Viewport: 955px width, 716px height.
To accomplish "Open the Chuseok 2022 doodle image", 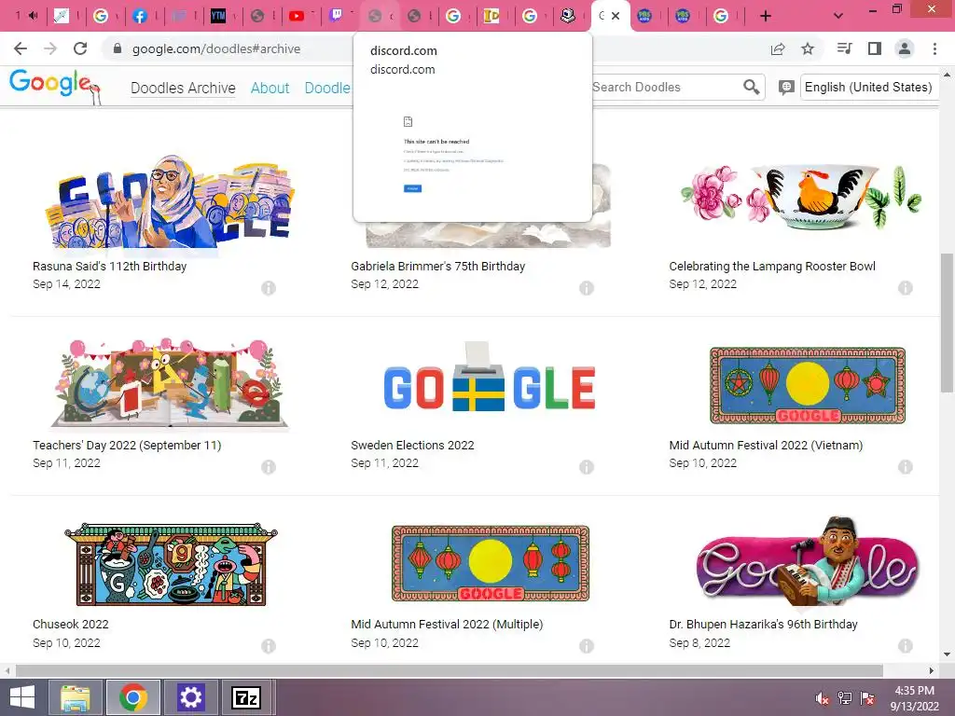I will click(172, 564).
